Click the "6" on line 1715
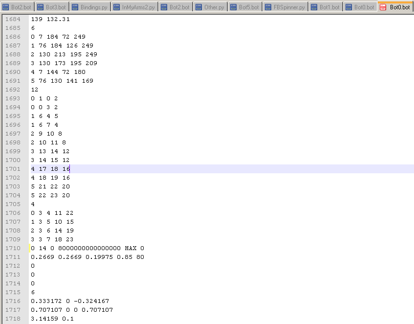Viewport: 414px width, 324px height. [33, 292]
